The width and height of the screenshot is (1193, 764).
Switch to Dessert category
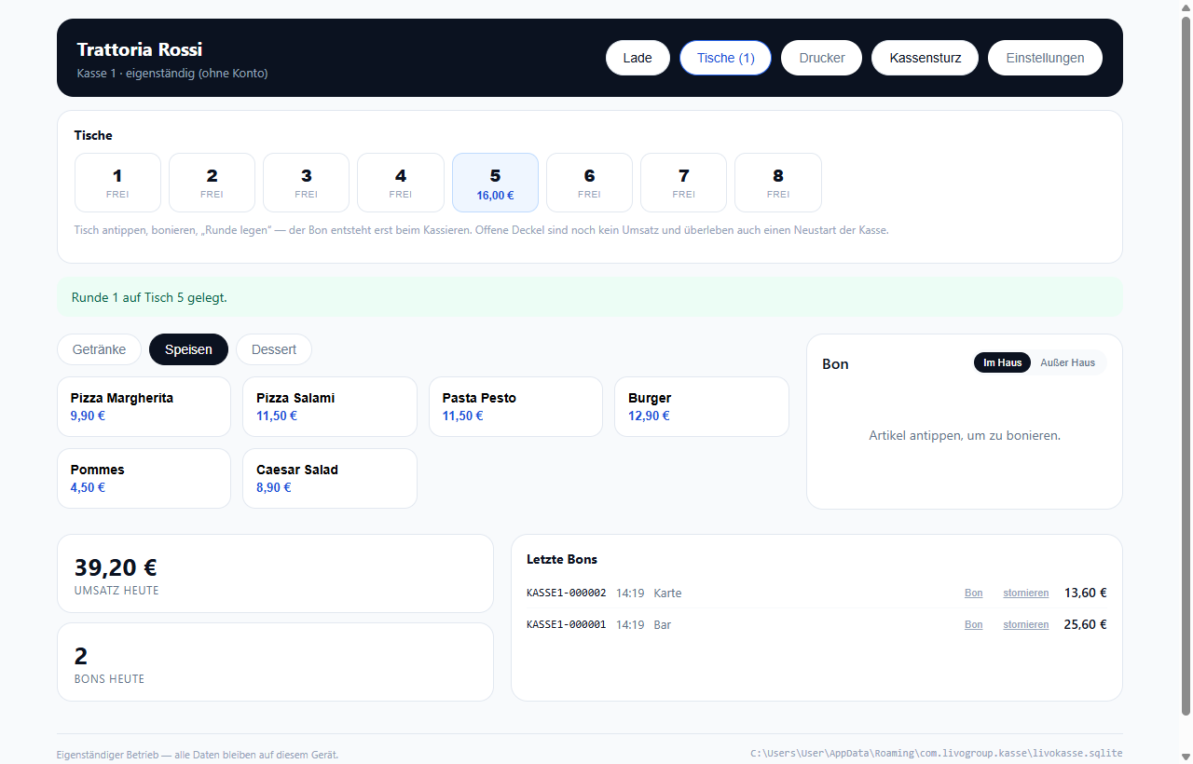pyautogui.click(x=274, y=349)
